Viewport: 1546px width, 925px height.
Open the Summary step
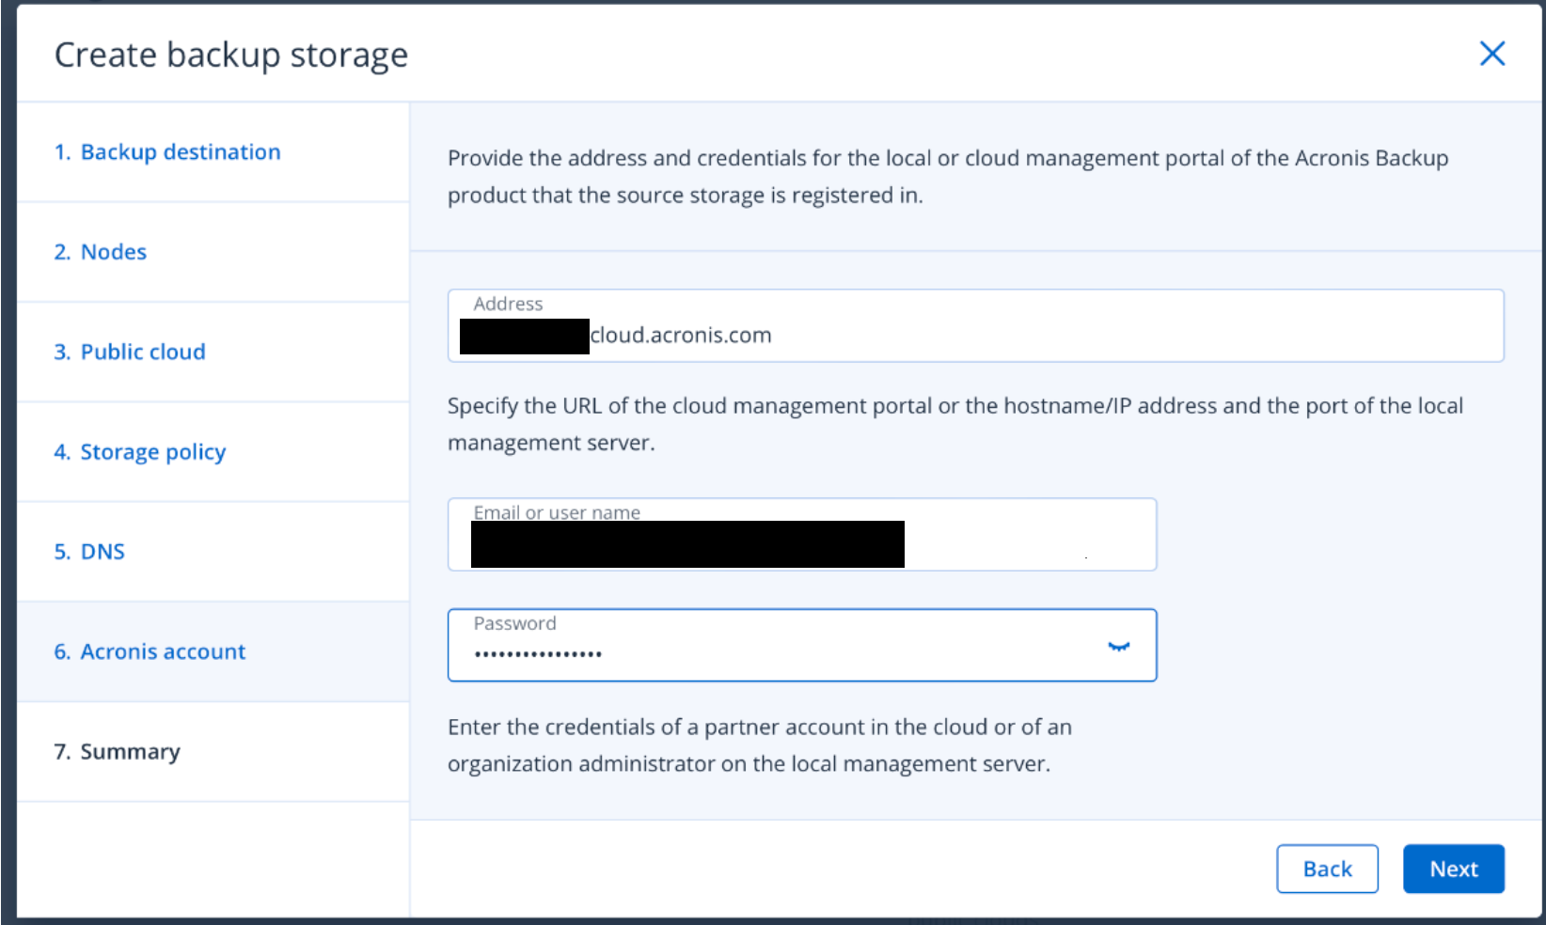click(118, 752)
